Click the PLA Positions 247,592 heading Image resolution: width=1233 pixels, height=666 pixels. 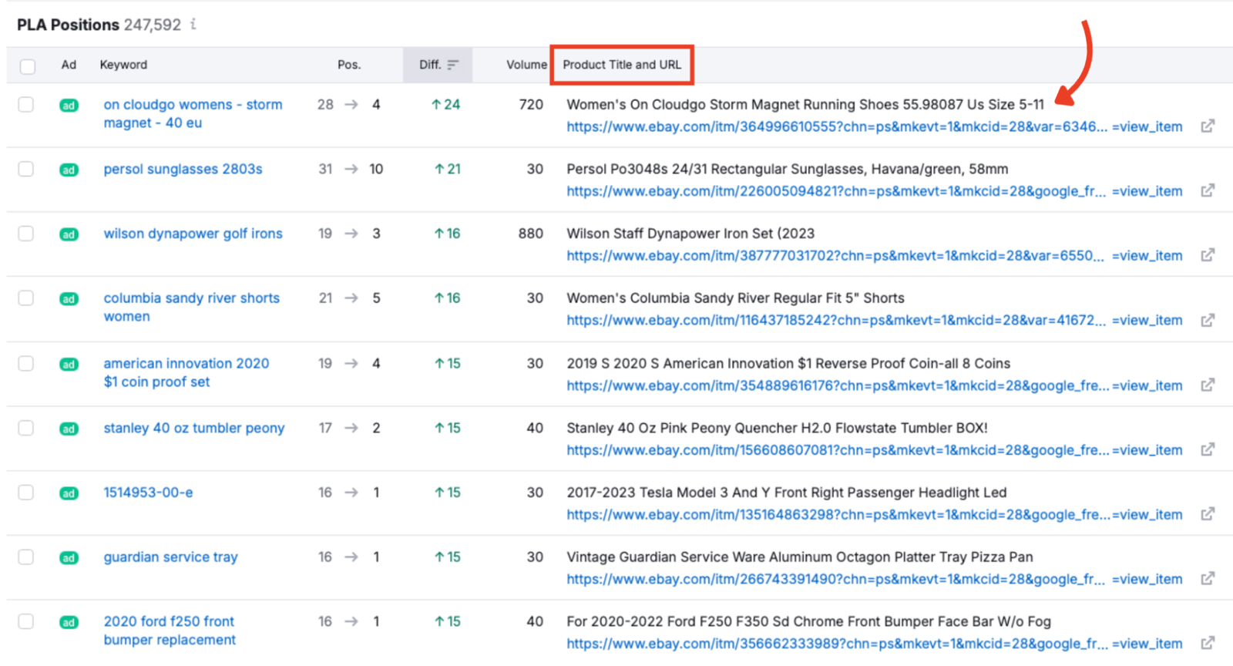pyautogui.click(x=99, y=25)
